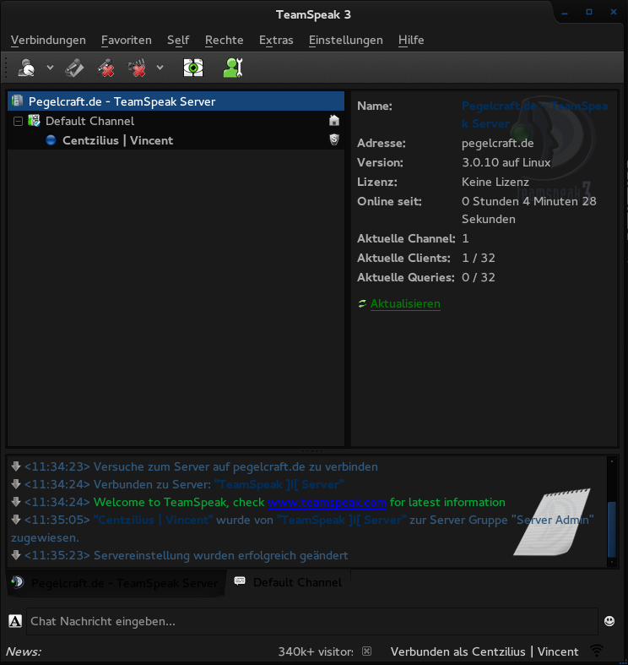The image size is (628, 665).
Task: Open the www.teamspeak.com link in chat
Action: [x=327, y=502]
